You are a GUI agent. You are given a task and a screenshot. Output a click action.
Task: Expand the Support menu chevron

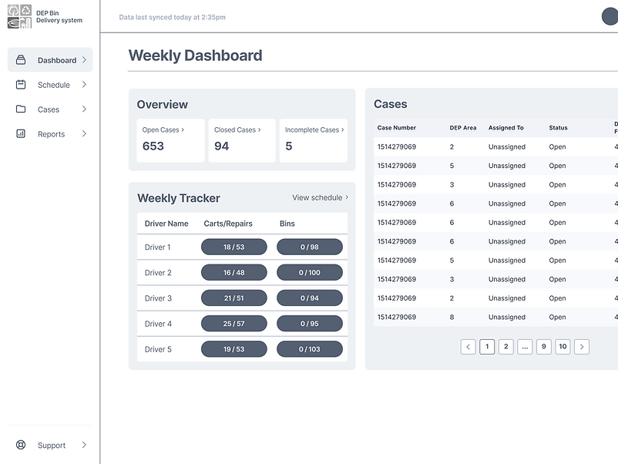coord(84,446)
